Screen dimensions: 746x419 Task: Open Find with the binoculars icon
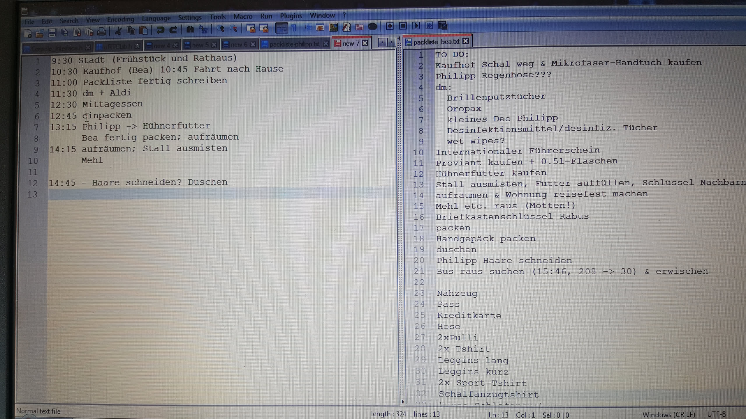[x=190, y=29]
